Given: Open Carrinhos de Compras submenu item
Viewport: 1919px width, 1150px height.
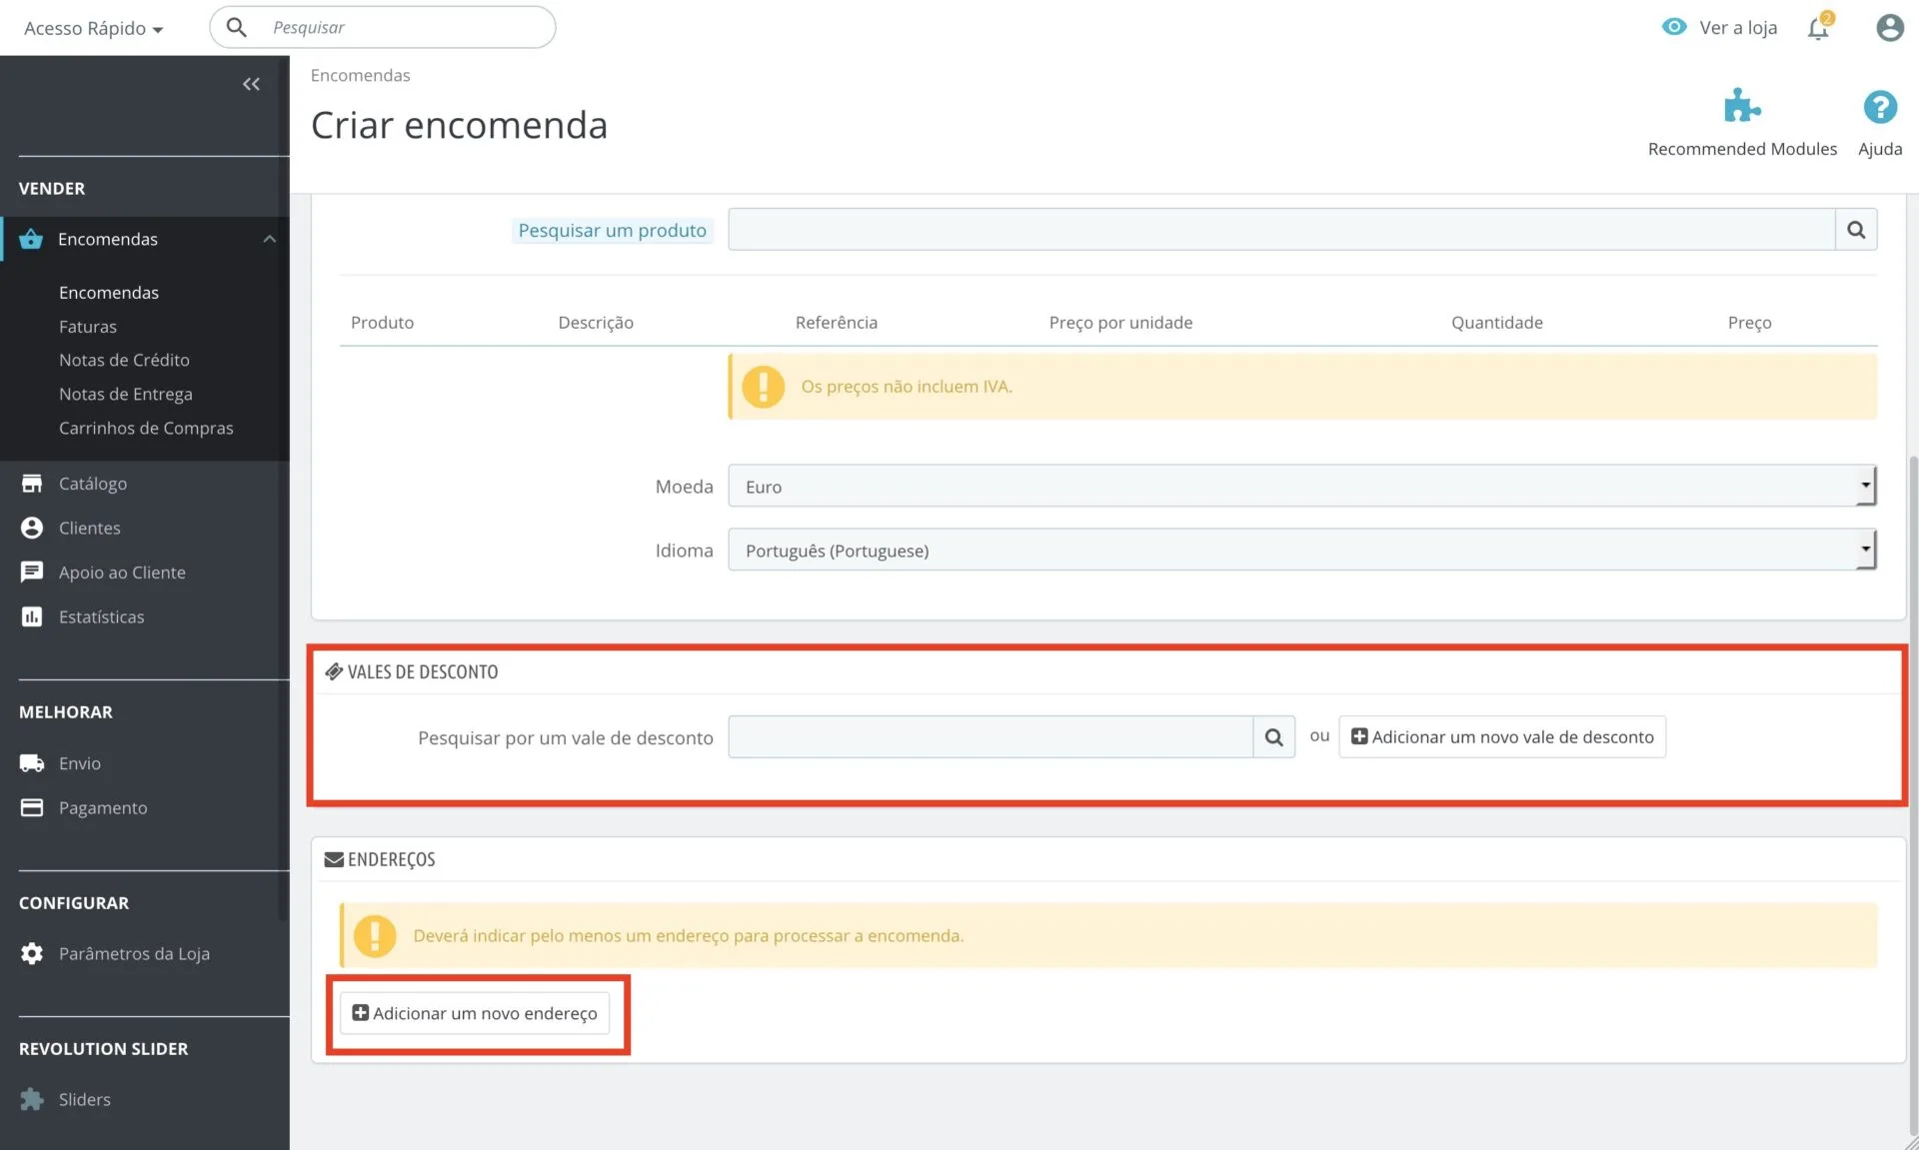Looking at the screenshot, I should pyautogui.click(x=146, y=428).
